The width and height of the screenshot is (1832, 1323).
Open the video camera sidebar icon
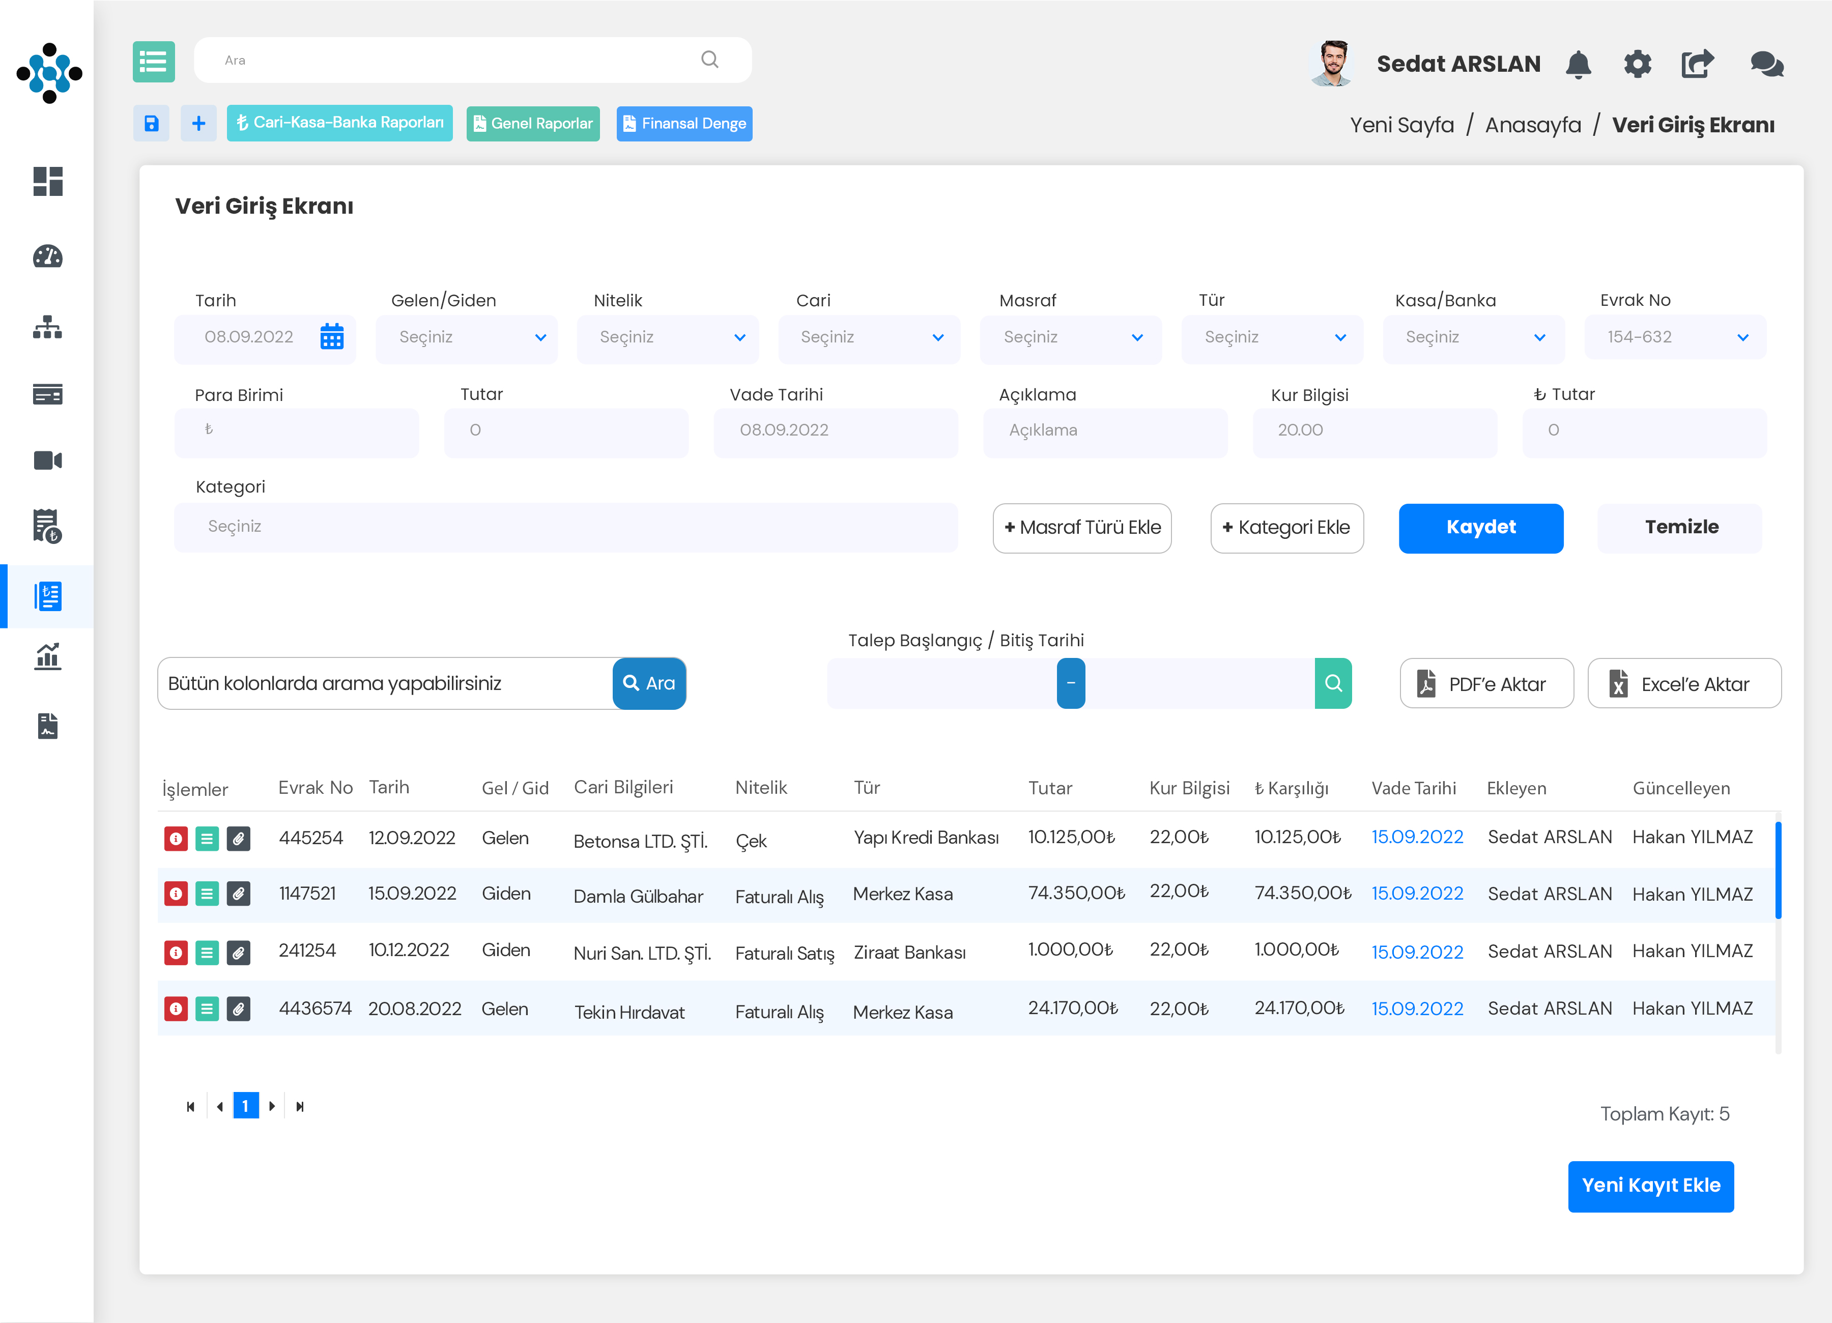48,461
